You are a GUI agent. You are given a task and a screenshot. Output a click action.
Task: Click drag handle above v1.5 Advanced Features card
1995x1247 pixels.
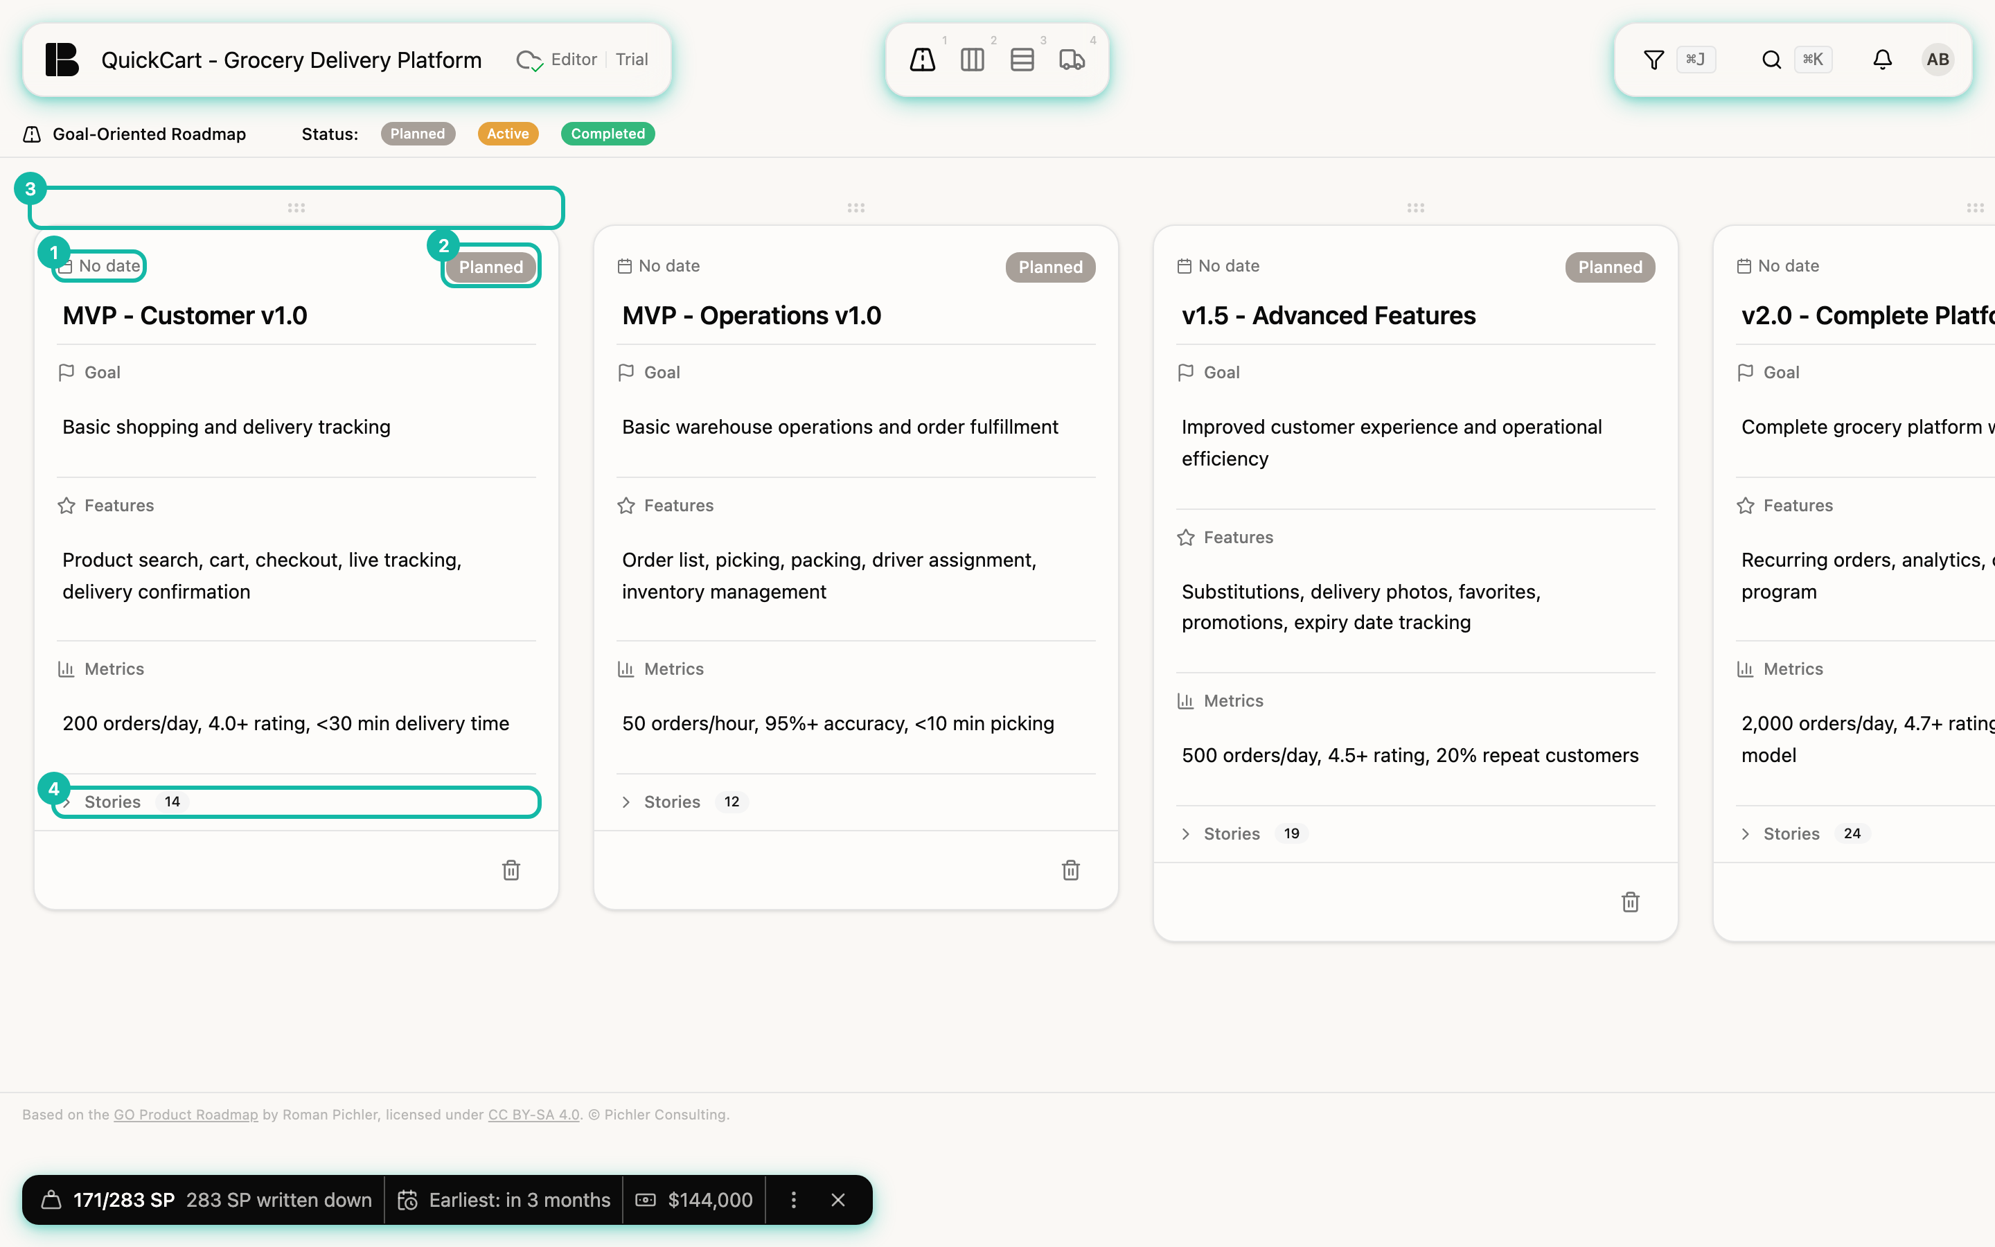point(1415,208)
